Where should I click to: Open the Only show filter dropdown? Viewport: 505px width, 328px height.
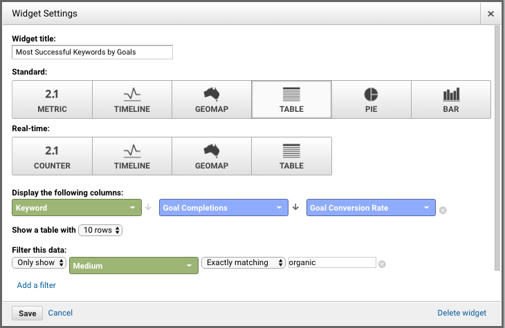(x=39, y=262)
